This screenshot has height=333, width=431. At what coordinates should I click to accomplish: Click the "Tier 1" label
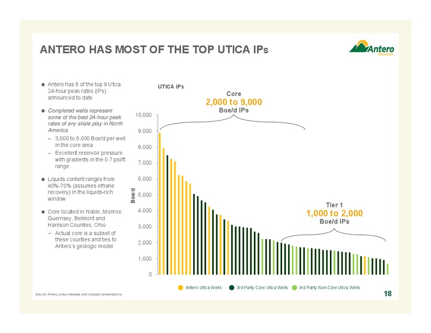click(334, 205)
